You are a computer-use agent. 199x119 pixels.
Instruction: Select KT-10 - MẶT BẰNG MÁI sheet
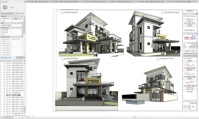[15, 79]
